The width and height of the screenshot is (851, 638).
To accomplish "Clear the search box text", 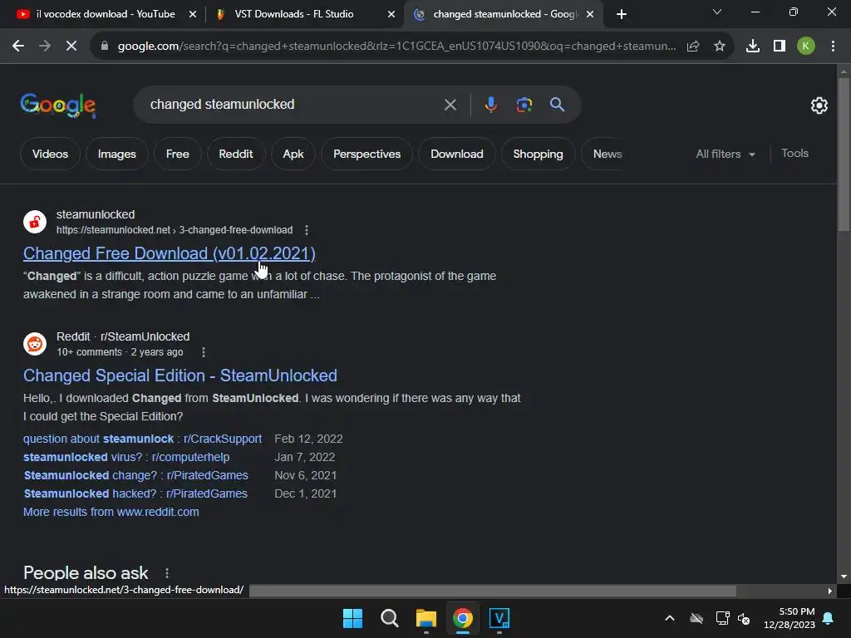I will tap(450, 105).
